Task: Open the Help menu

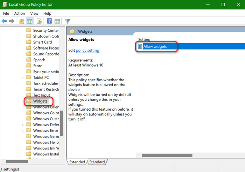Action: coord(47,13)
